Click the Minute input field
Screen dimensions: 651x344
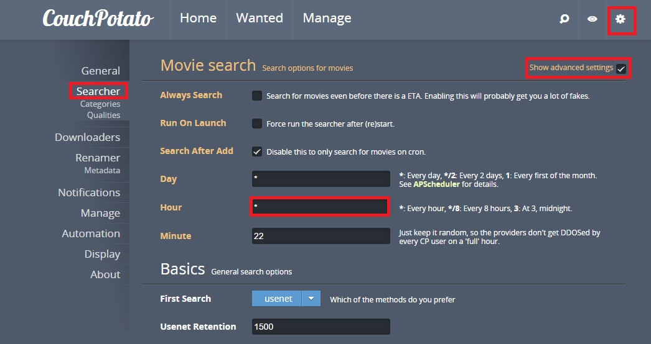pyautogui.click(x=321, y=236)
